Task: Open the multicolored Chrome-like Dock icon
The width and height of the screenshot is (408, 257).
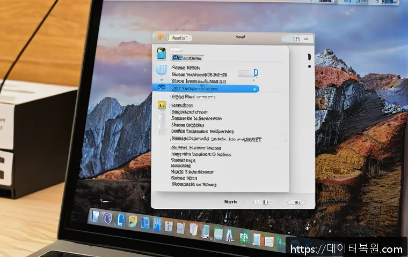Action: (x=133, y=221)
